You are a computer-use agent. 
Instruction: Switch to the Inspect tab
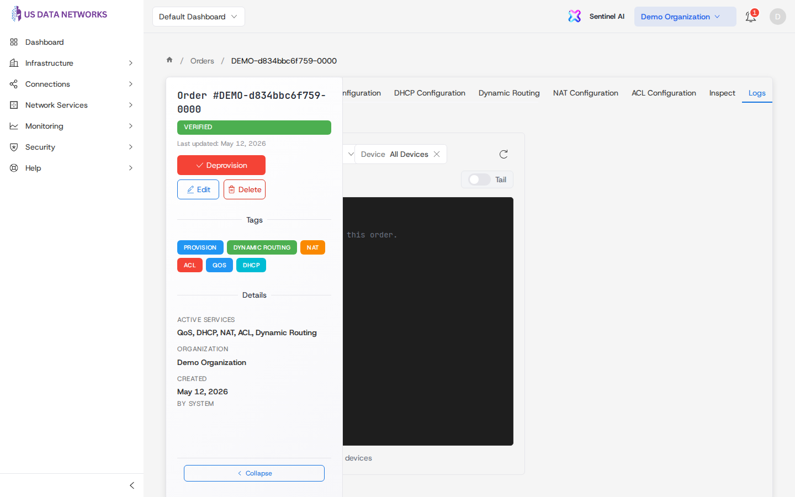[722, 93]
